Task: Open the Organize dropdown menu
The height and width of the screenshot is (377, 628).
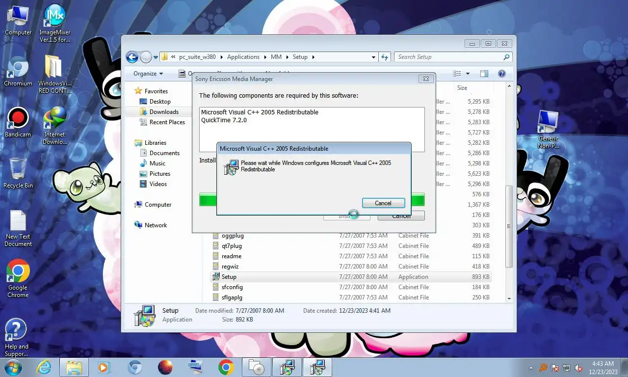Action: pyautogui.click(x=148, y=74)
